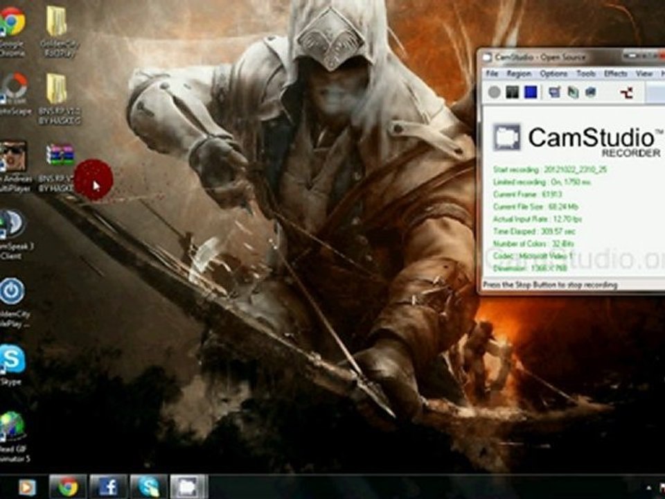Viewport: 665px width, 499px height.
Task: Click the Toggle View toolbar icon in CamStudio
Action: click(x=555, y=92)
